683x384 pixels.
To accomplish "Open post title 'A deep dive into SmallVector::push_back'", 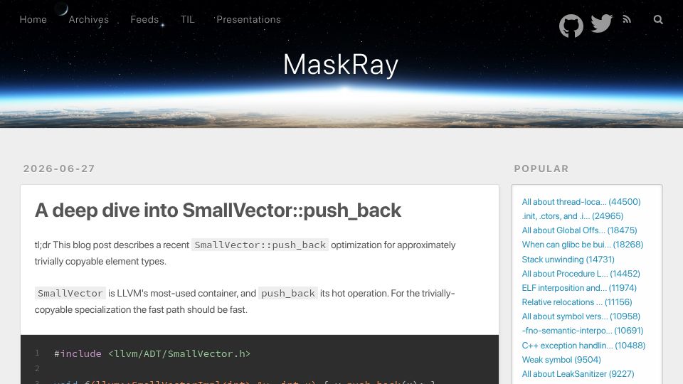I will coord(218,210).
